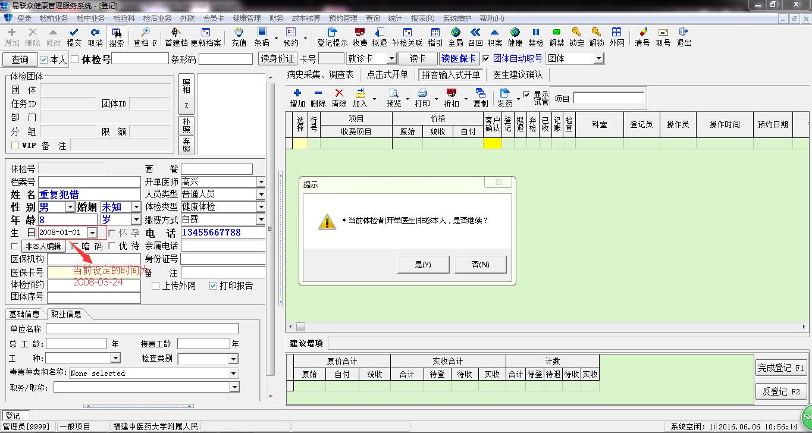Open the 系统维护 menu
This screenshot has height=433, width=812.
(x=457, y=18)
